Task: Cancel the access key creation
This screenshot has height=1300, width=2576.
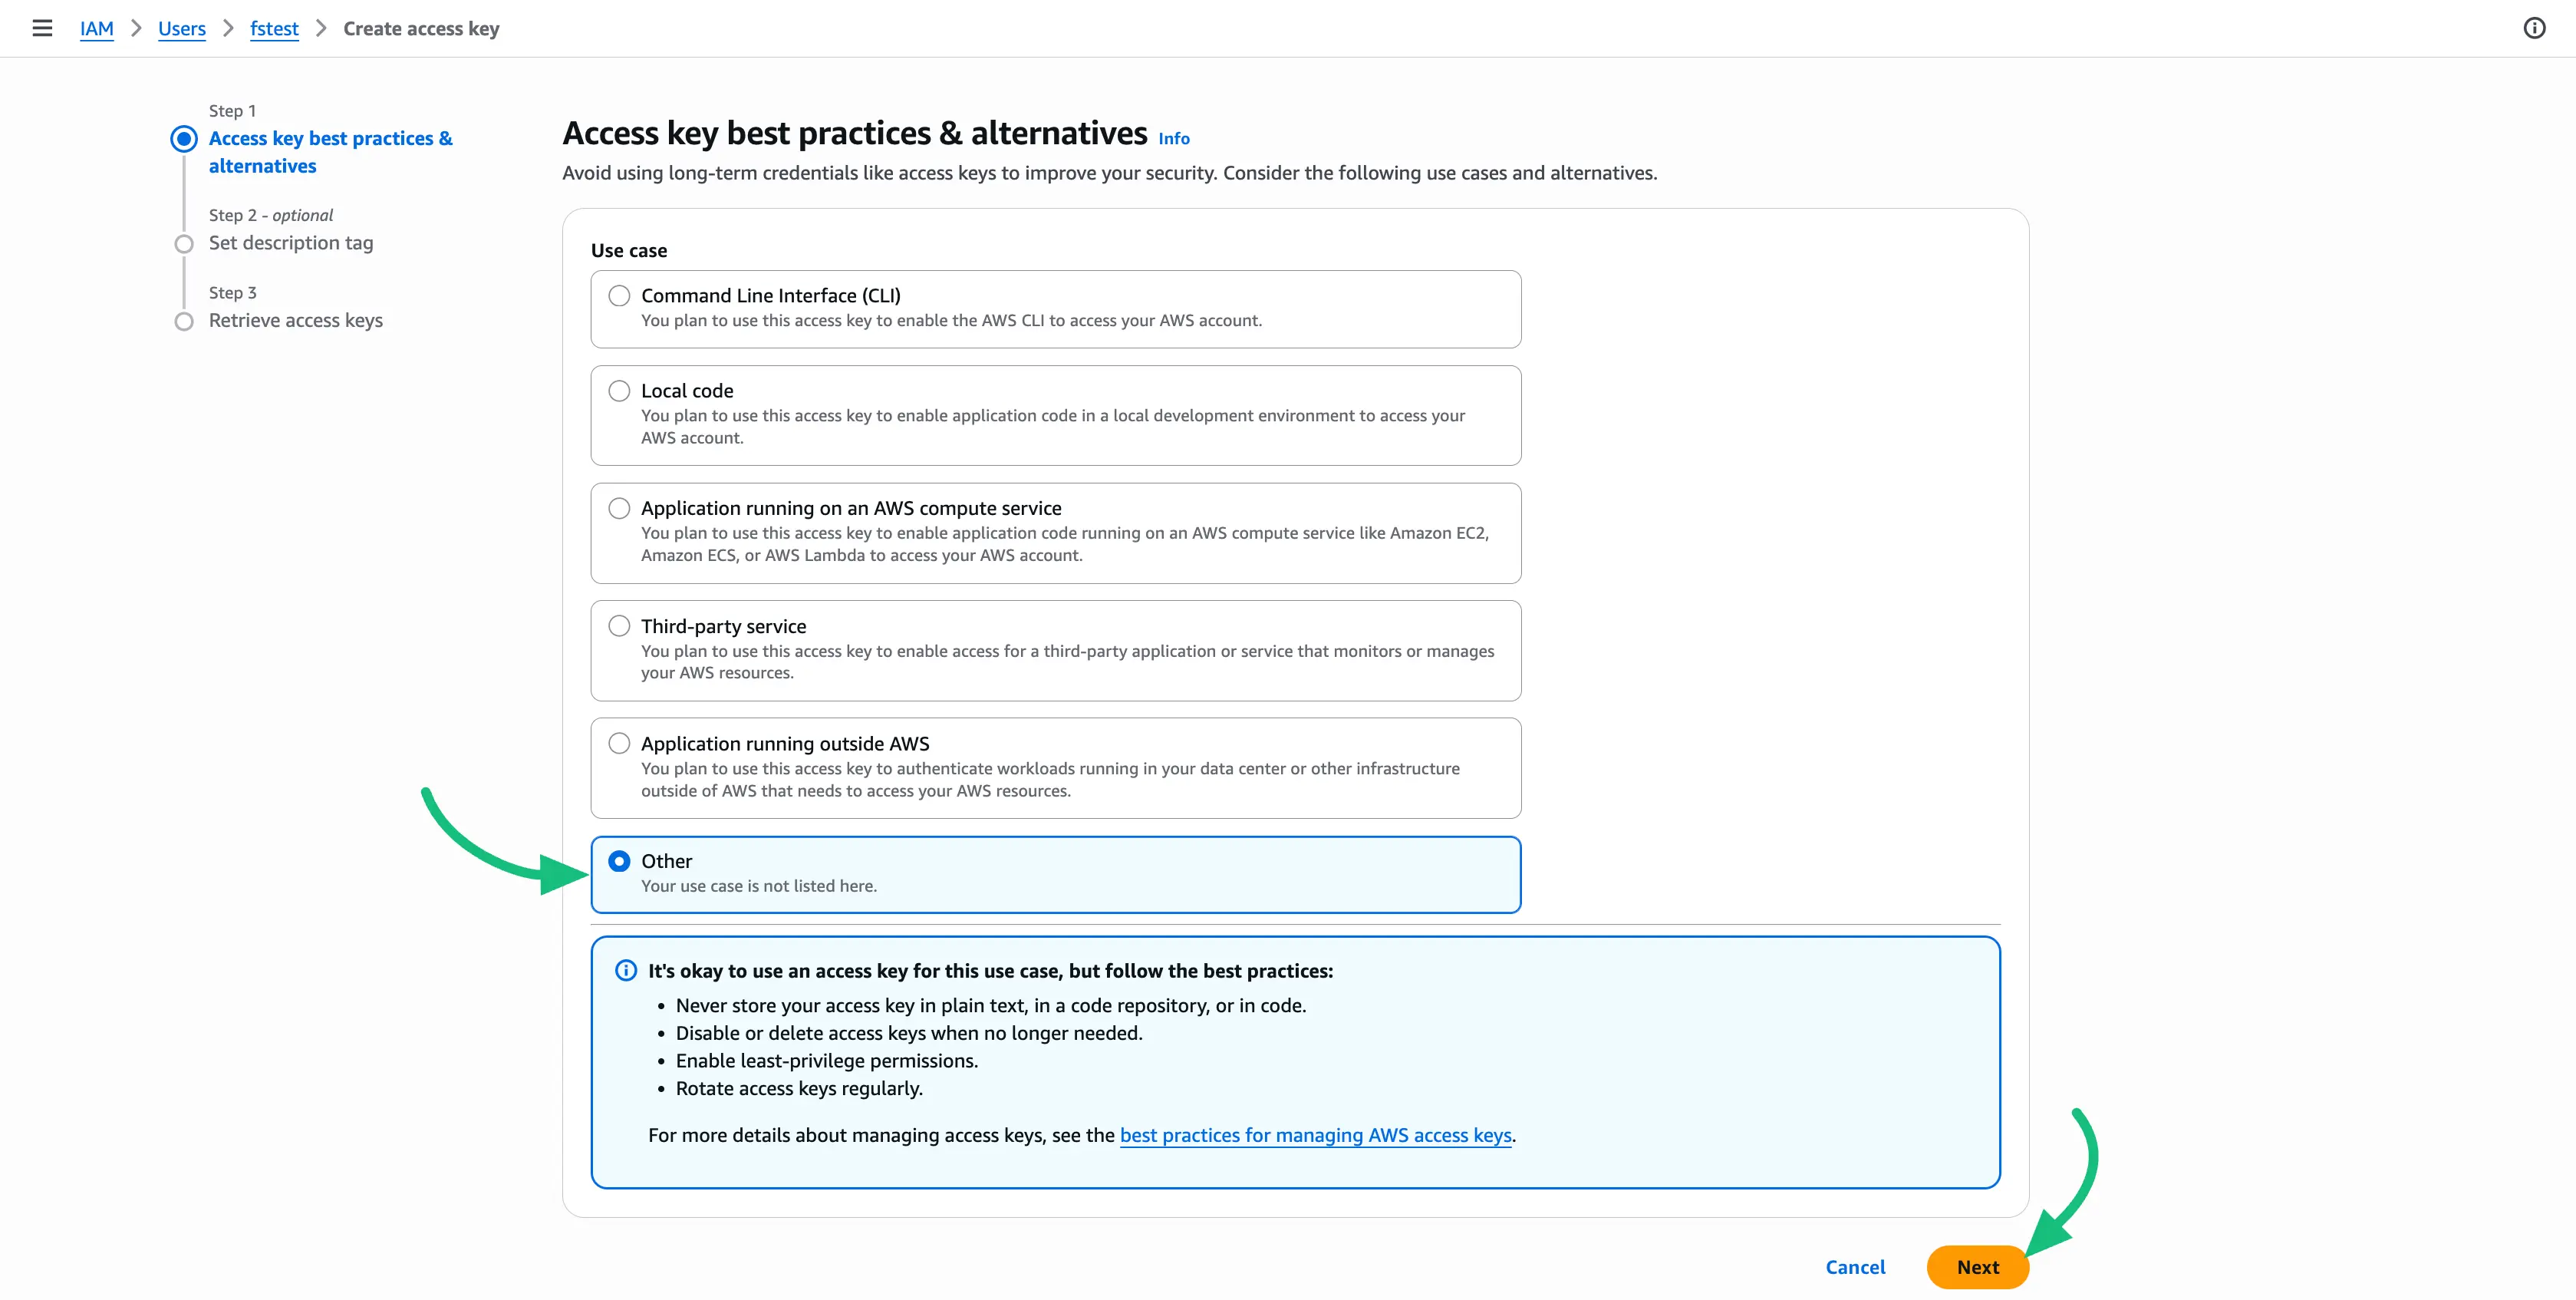Action: [1855, 1267]
